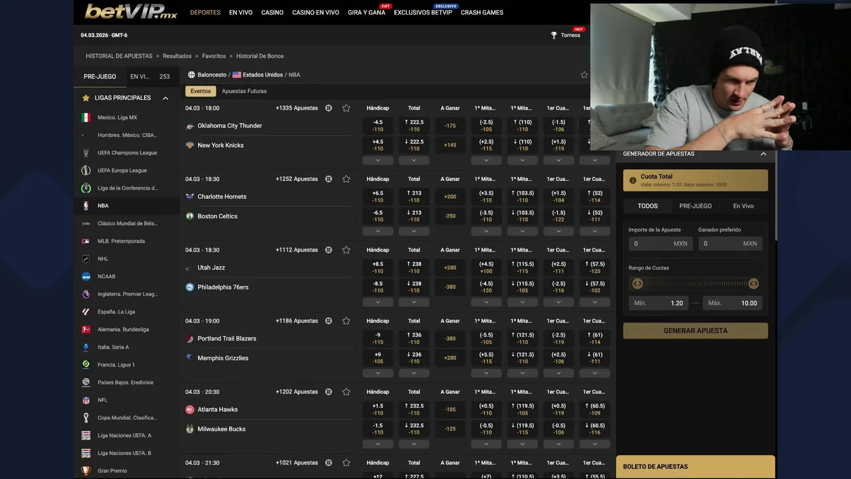This screenshot has height=479, width=851.
Task: Expand Hándicap options for Hornets game
Action: (x=378, y=232)
